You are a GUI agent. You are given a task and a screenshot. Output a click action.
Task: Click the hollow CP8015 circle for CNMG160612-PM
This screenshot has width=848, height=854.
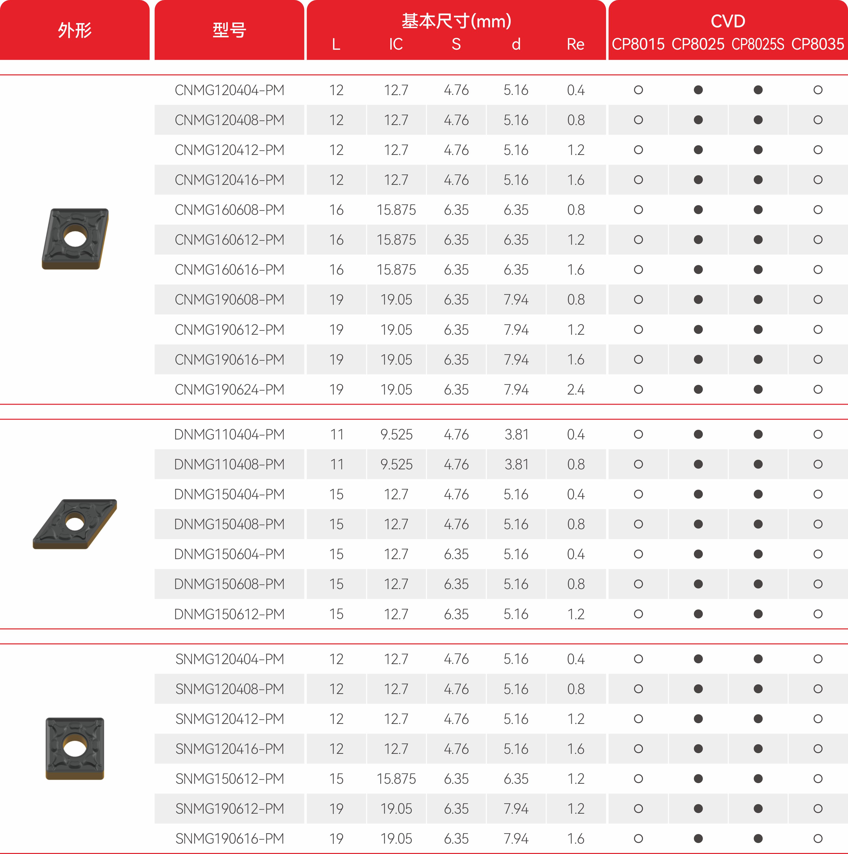click(x=638, y=240)
